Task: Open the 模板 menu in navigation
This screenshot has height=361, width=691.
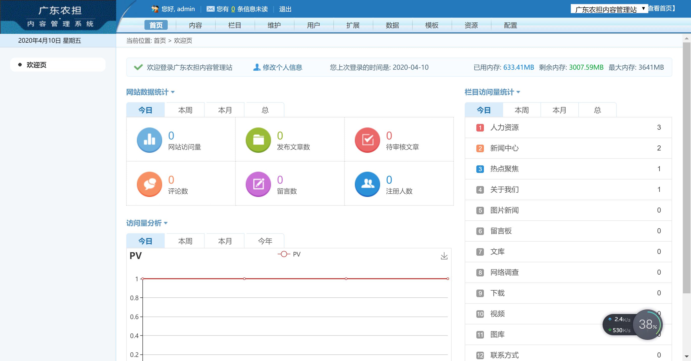Action: pyautogui.click(x=432, y=25)
